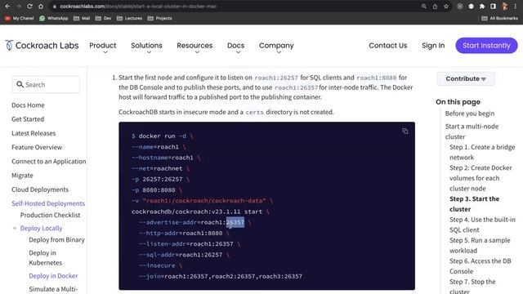523x294 pixels.
Task: Jump to Before you begin section
Action: coord(470,114)
